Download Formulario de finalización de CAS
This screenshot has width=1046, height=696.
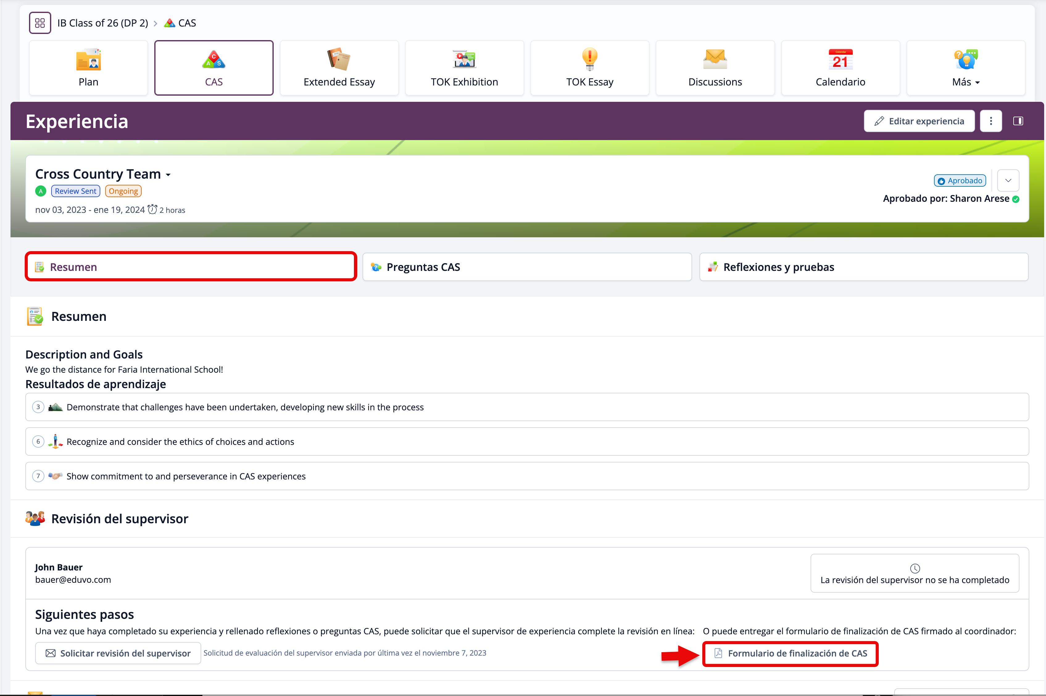point(790,653)
